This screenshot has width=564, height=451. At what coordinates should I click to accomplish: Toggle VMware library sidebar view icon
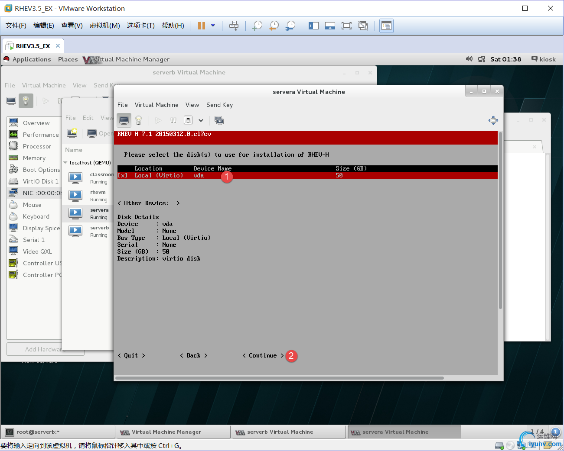(313, 26)
